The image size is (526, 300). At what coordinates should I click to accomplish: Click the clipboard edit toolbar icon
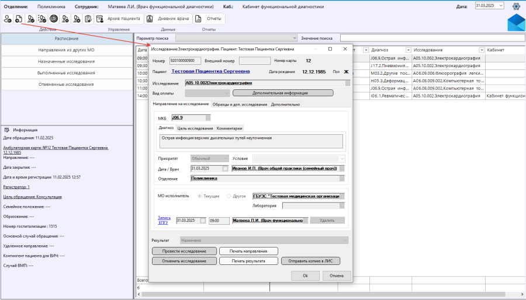pyautogui.click(x=88, y=19)
